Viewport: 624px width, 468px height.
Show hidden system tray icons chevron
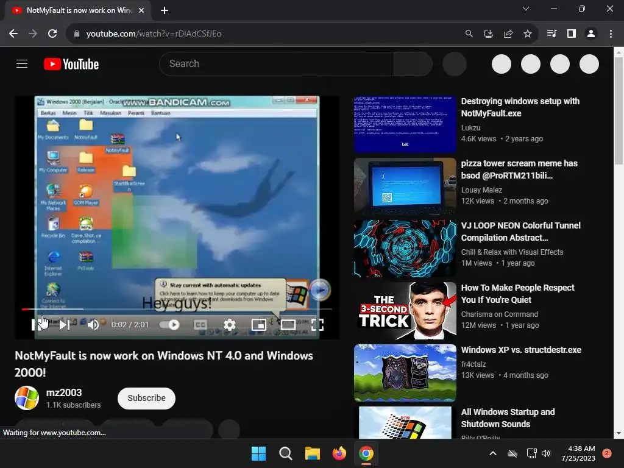pos(492,453)
